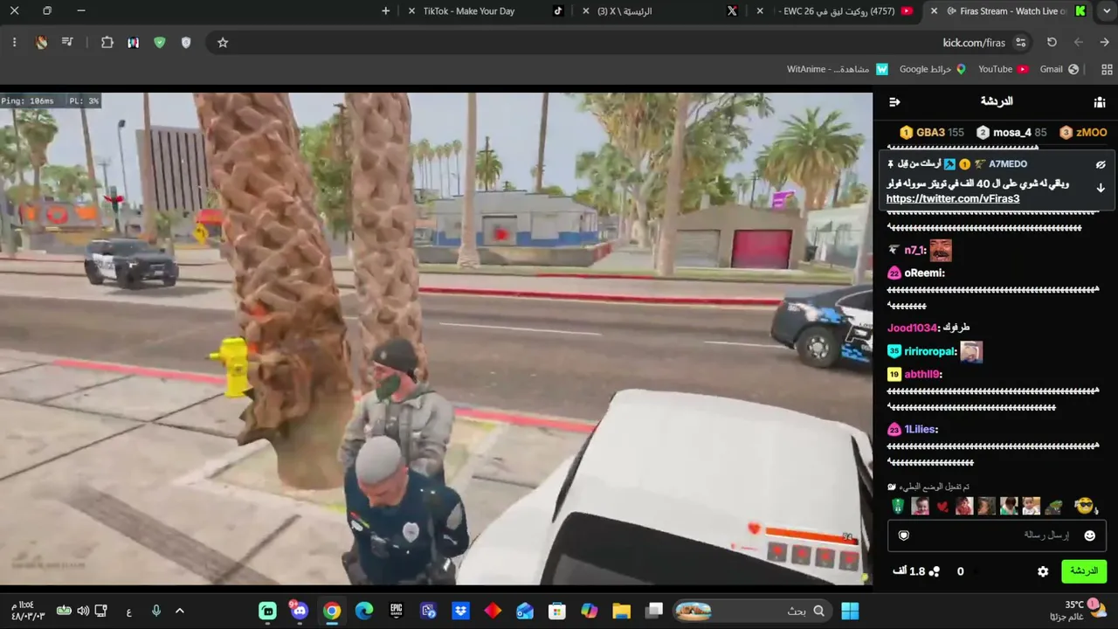Close the Firas Stream tab
1118x629 pixels.
tap(935, 11)
